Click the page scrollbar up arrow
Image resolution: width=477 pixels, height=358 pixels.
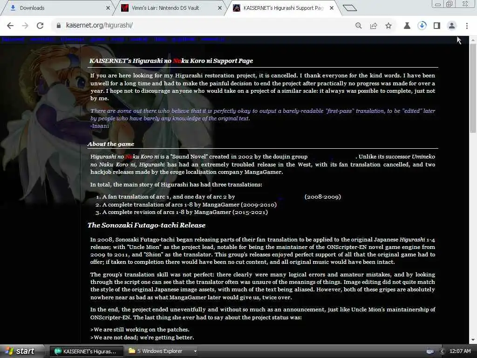tap(473, 40)
